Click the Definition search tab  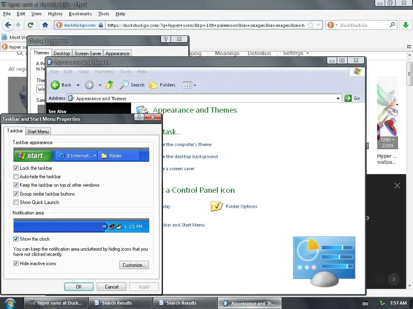click(259, 54)
